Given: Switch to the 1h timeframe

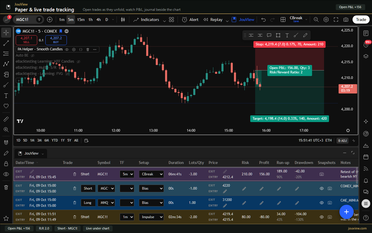Looking at the screenshot, I should pos(90,20).
